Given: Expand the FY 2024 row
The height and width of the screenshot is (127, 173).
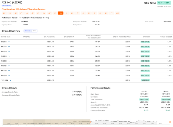Looking at the screenshot, I should point(10,80).
